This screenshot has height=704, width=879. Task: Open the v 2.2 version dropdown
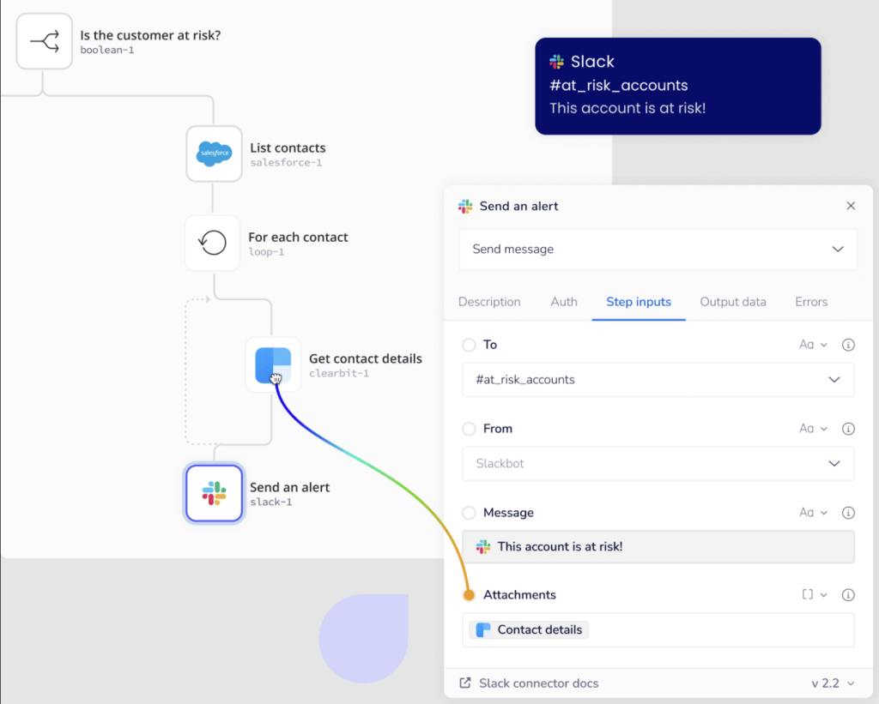pos(833,683)
